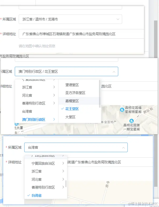Screen dimensions: 159x207
Task: Click the 详细地址 field in the middle panel
Action: (x=129, y=86)
